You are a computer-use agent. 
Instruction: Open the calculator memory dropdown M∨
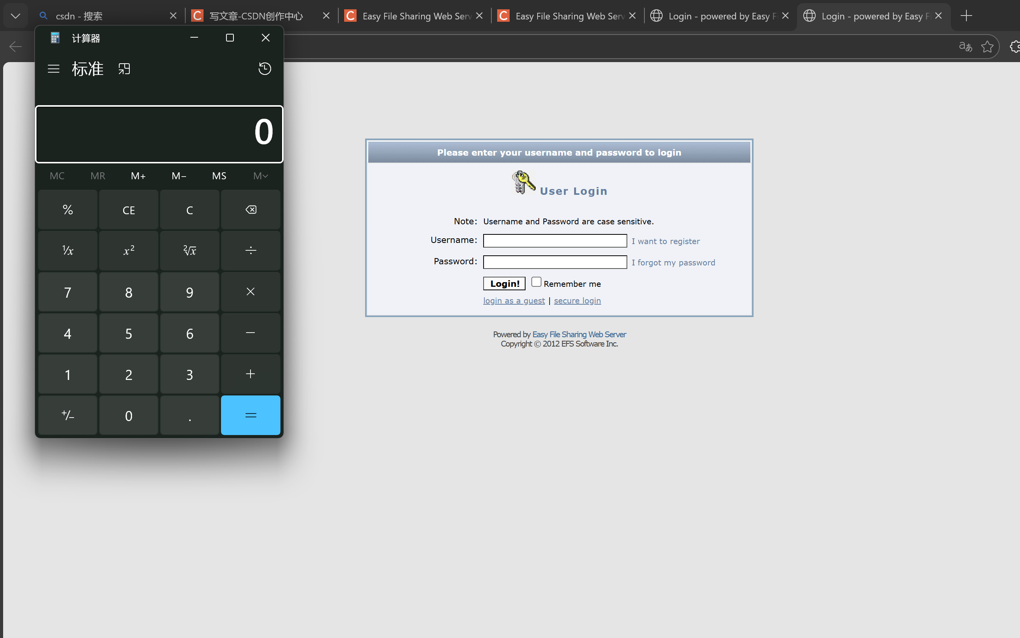(260, 175)
